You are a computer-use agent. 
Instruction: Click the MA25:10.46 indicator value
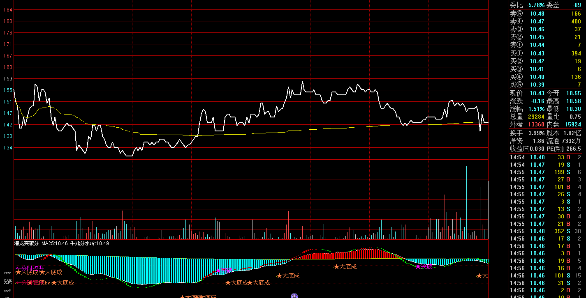54,243
